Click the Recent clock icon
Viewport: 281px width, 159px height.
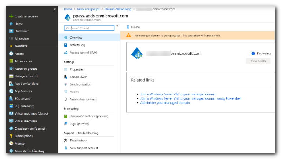click(x=11, y=54)
